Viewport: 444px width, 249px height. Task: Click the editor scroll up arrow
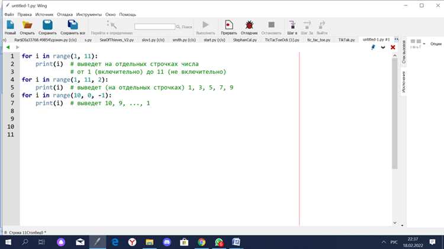click(x=395, y=56)
